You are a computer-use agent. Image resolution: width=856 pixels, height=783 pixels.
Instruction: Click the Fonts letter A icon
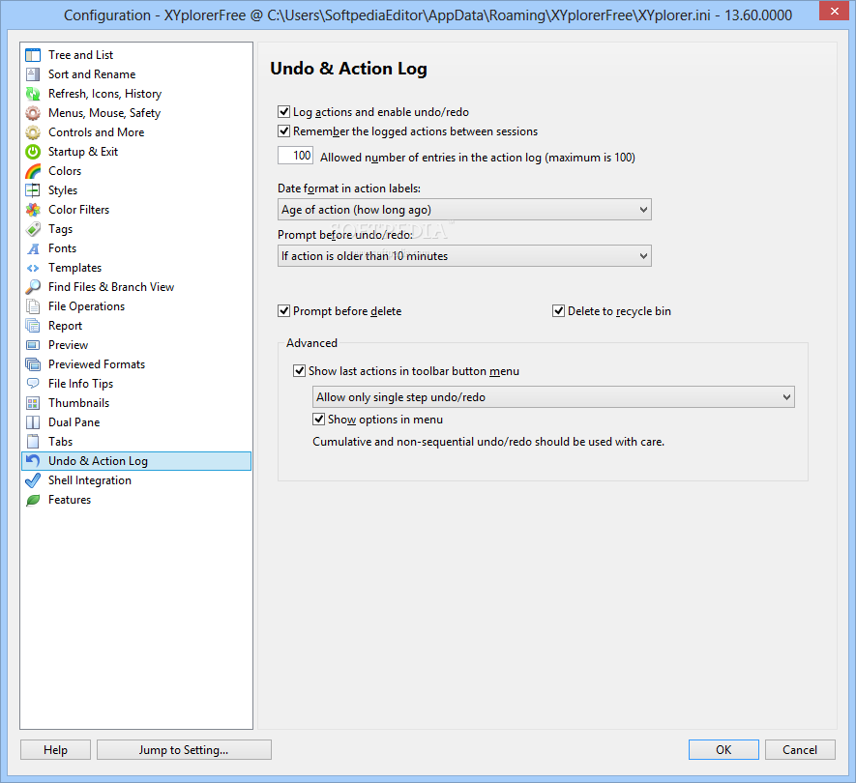33,248
